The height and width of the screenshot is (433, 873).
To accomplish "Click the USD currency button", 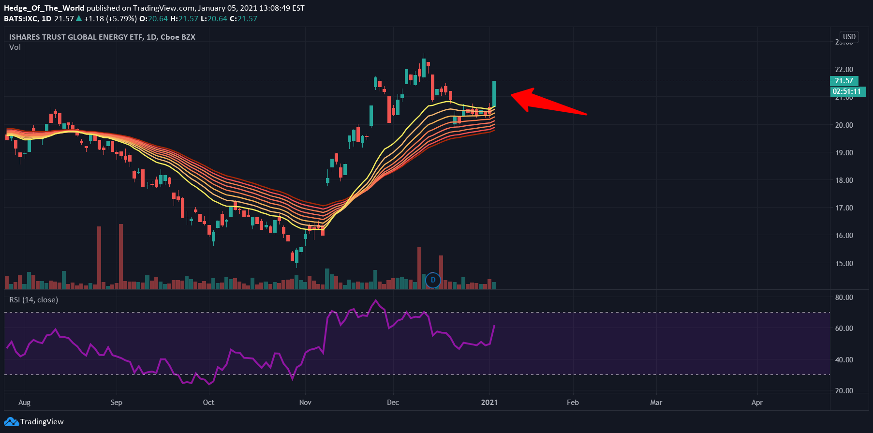I will pos(849,37).
